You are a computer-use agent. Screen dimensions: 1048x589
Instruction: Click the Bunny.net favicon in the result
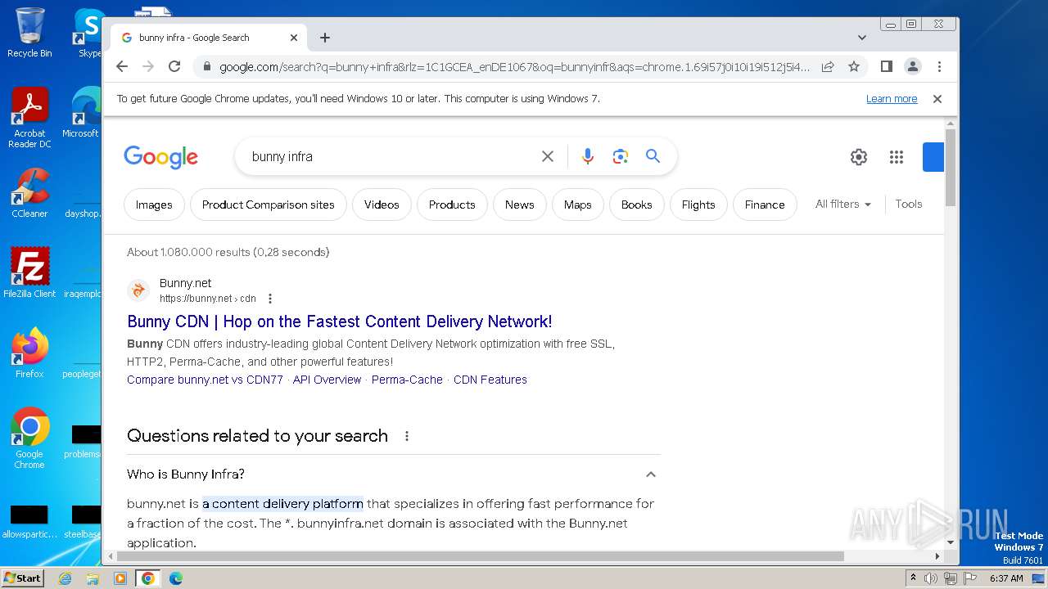point(138,290)
